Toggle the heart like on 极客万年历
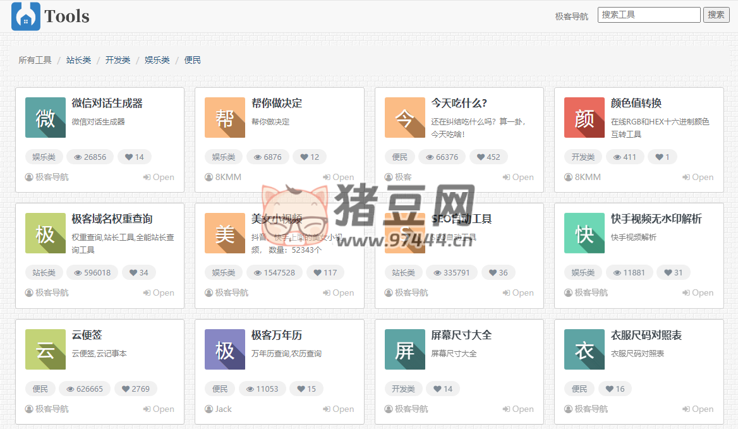Image resolution: width=738 pixels, height=429 pixels. tap(306, 389)
